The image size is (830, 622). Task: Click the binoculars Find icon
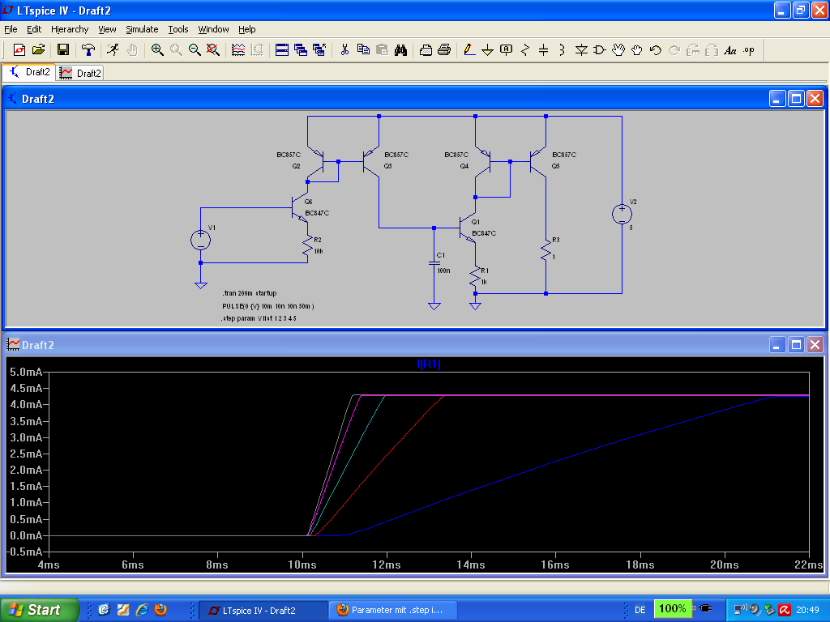coord(400,50)
